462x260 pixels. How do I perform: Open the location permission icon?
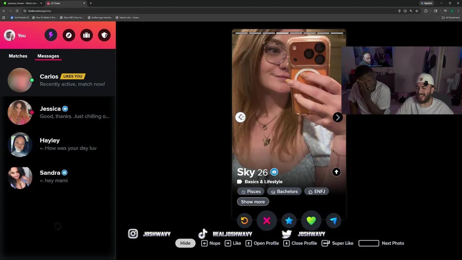pyautogui.click(x=399, y=11)
